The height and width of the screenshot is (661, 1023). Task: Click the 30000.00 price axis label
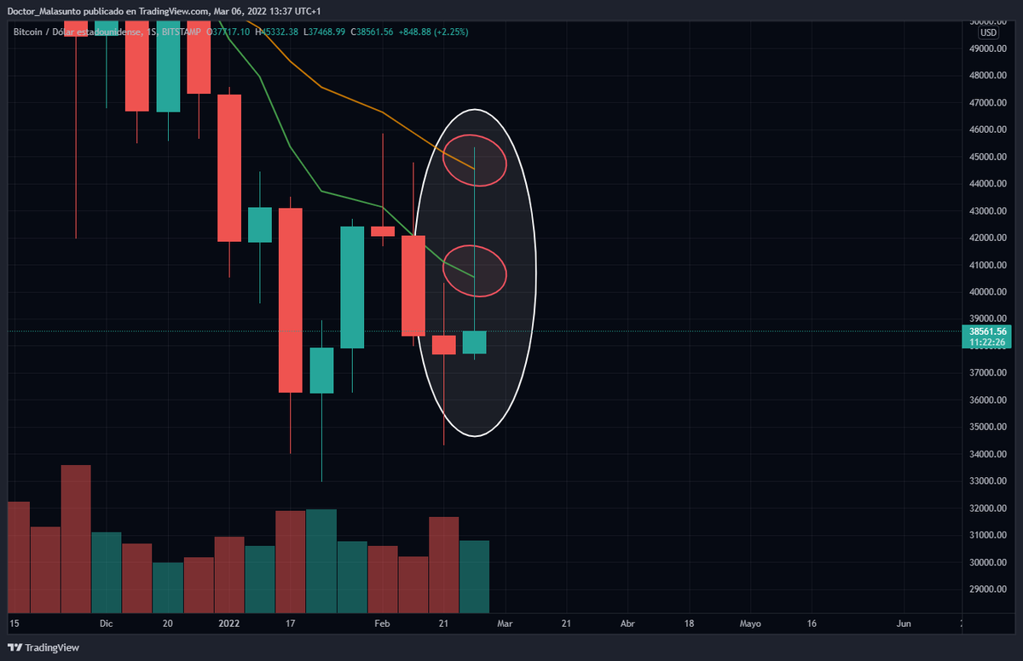point(988,562)
